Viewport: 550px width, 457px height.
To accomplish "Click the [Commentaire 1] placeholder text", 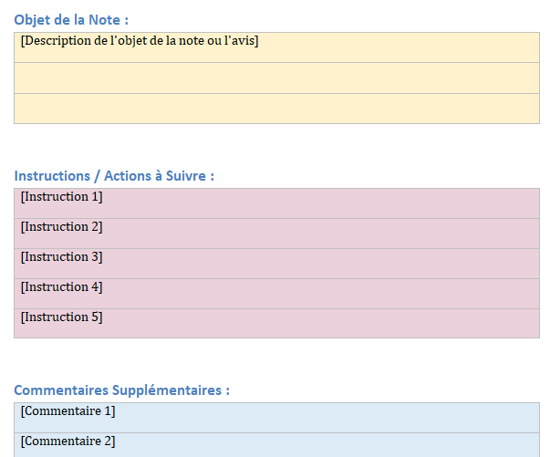I will (x=67, y=411).
